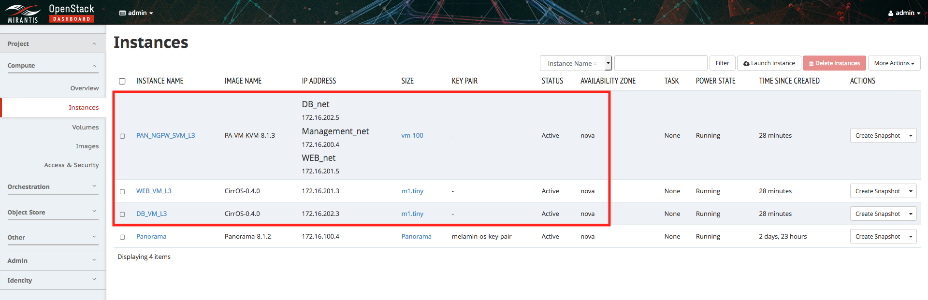Create Snapshot for WEB_VM_L3
Image resolution: width=928 pixels, height=300 pixels.
(878, 191)
